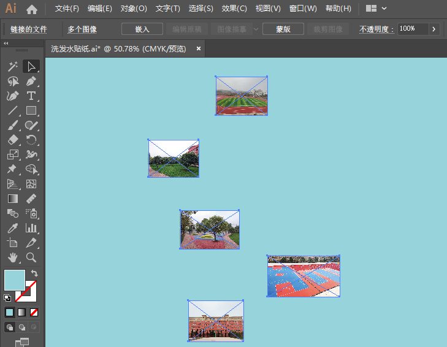Open the 链接的文件 link
Image resolution: width=447 pixels, height=347 pixels.
[x=28, y=29]
